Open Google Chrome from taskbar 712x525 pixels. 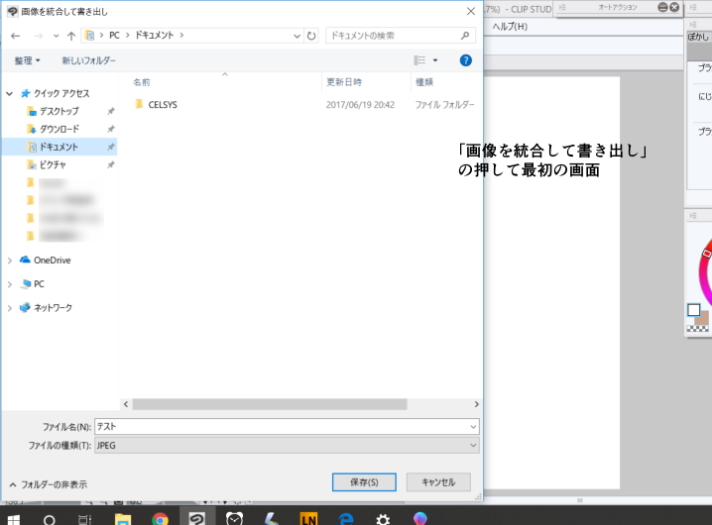tap(160, 519)
